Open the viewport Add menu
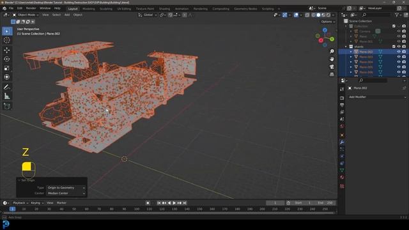This screenshot has width=409, height=230. click(x=67, y=15)
